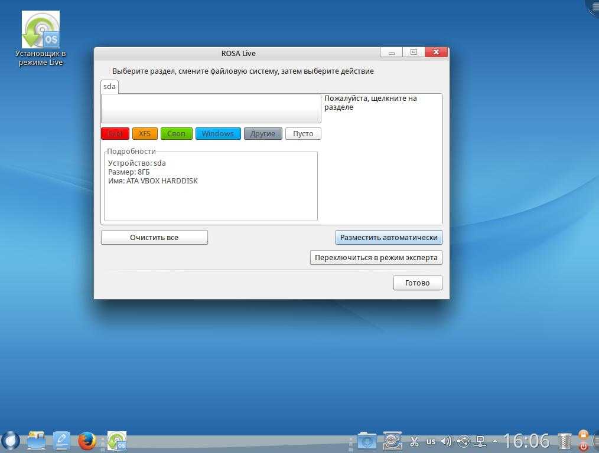Click the clipboard scissors tray icon
Viewport: 599px width, 453px height.
(x=414, y=441)
